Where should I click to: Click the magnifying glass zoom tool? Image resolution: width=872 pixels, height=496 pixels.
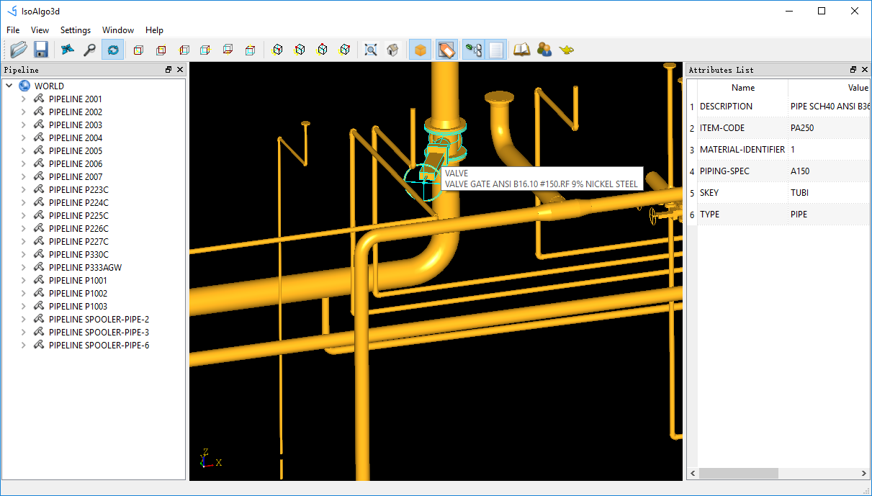[89, 50]
